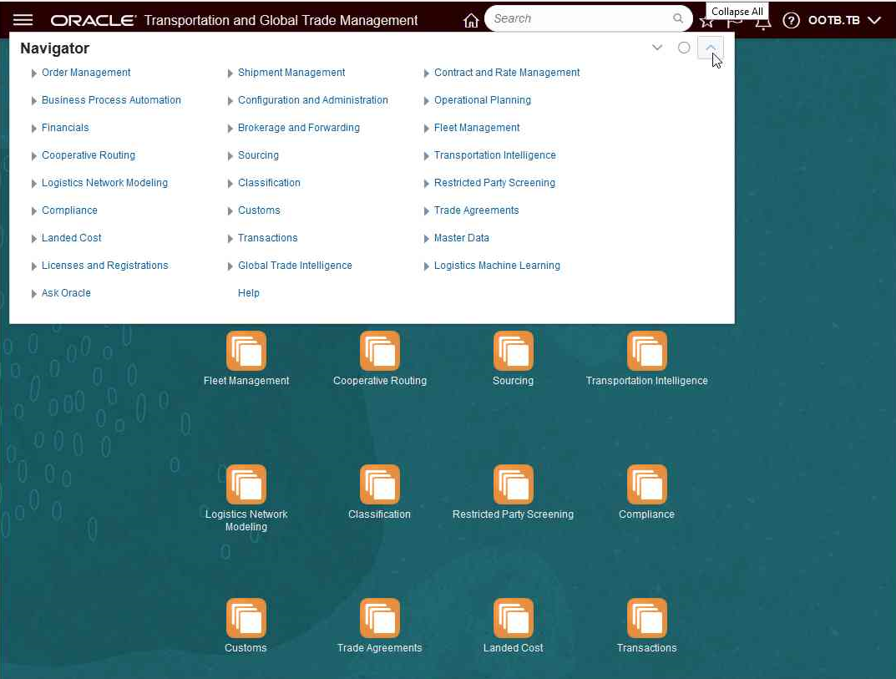Select Landed Cost in the Navigator list
This screenshot has height=679, width=896.
tap(72, 237)
